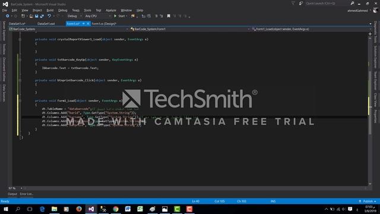Click the ahmedGahmed account name
The height and width of the screenshot is (214, 380).
click(x=357, y=11)
